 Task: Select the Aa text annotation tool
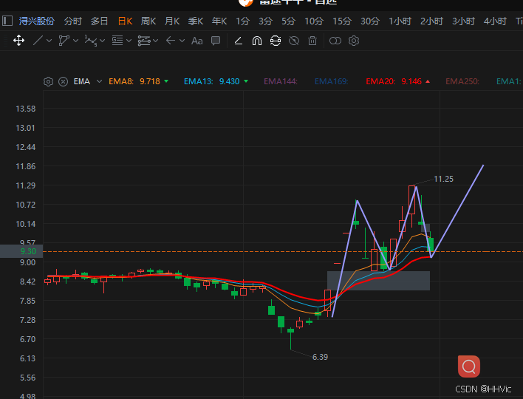(196, 41)
